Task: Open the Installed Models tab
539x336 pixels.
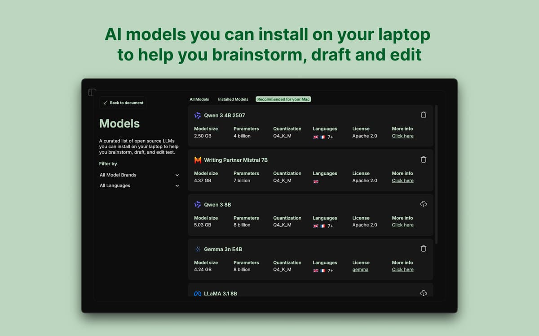Action: click(x=233, y=99)
